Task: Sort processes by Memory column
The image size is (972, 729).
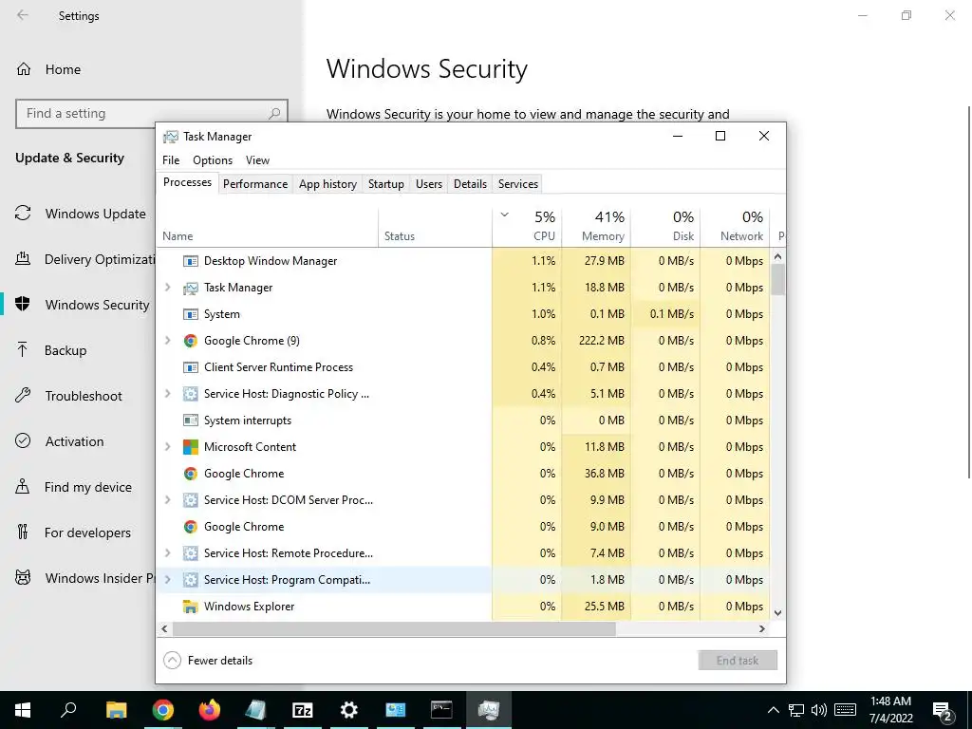Action: point(596,226)
